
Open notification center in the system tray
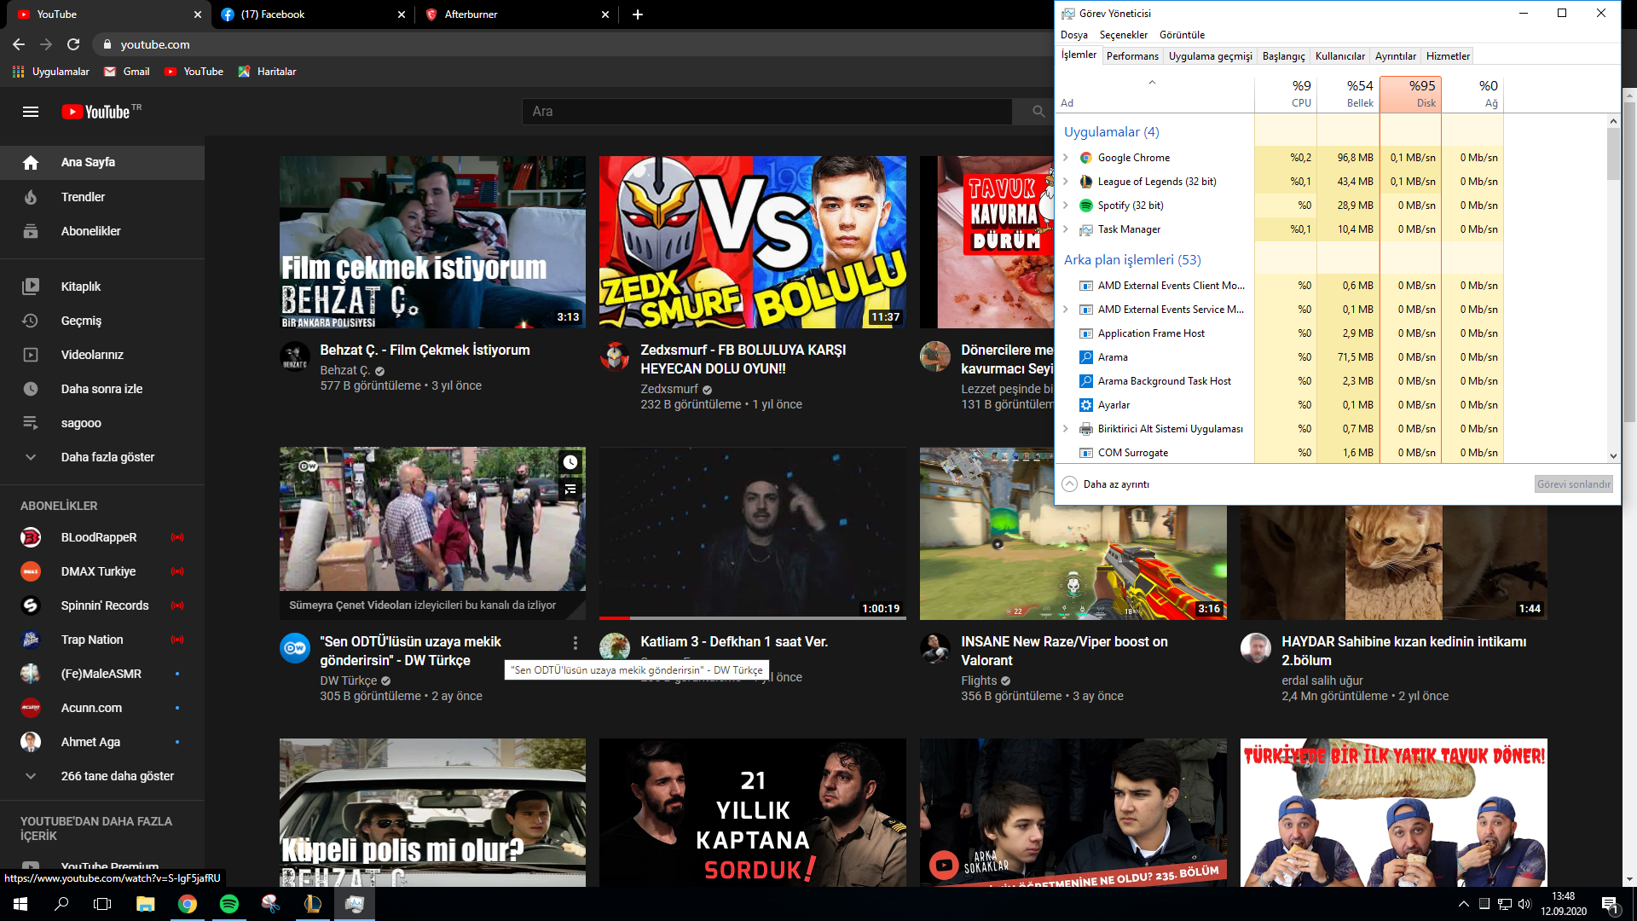[1610, 904]
